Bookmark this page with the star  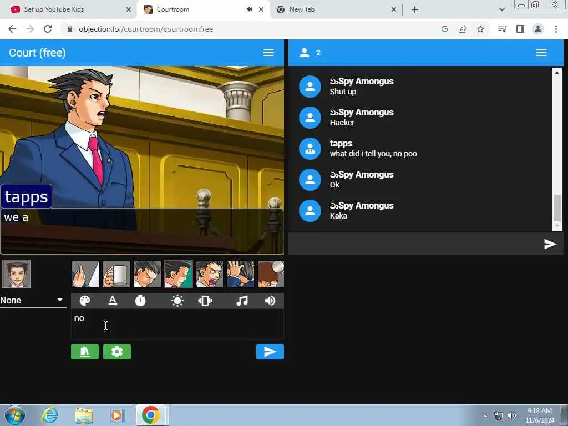[x=480, y=29]
